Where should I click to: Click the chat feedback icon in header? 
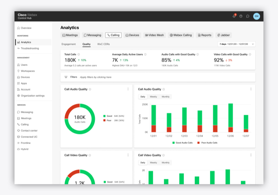tap(248, 16)
